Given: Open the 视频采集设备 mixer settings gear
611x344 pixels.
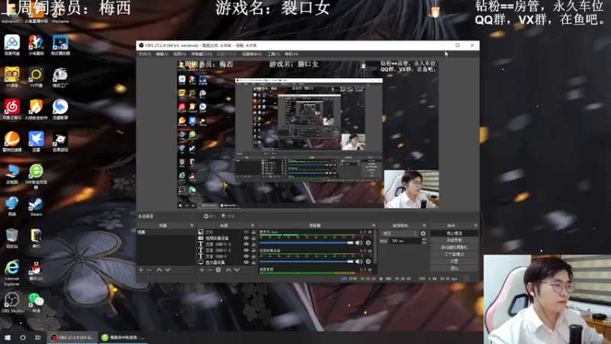Looking at the screenshot, I should point(368,261).
